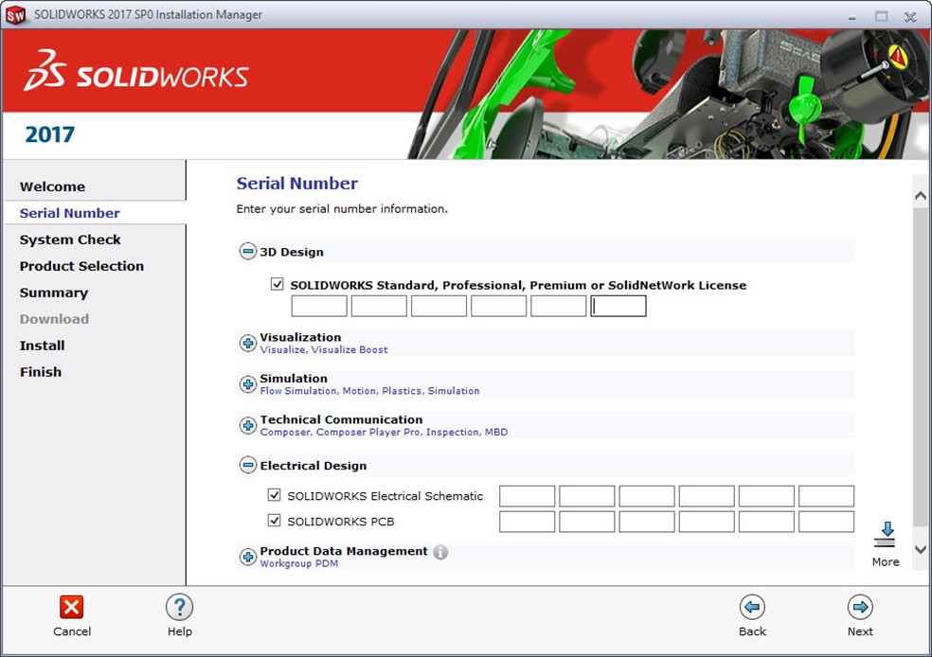Expand the Simulation section
The height and width of the screenshot is (657, 932).
coord(248,383)
